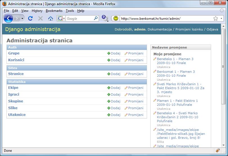Open recent change Benkomat 1 - Plamen 3
This screenshot has width=228, height=156.
pyautogui.click(x=176, y=74)
